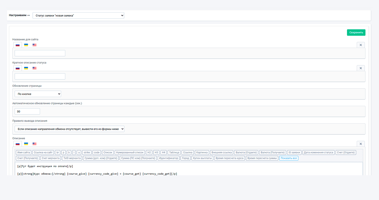
Task: Select US flag under Название для сайта
Action: click(x=34, y=45)
